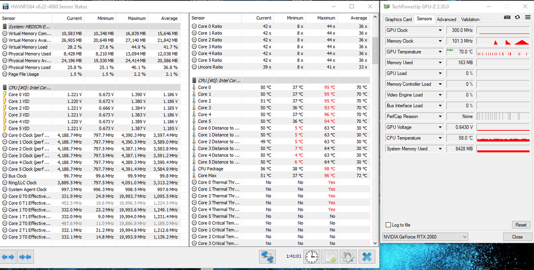
Task: Open the GPU Clock sensor dropdown
Action: pyautogui.click(x=440, y=30)
